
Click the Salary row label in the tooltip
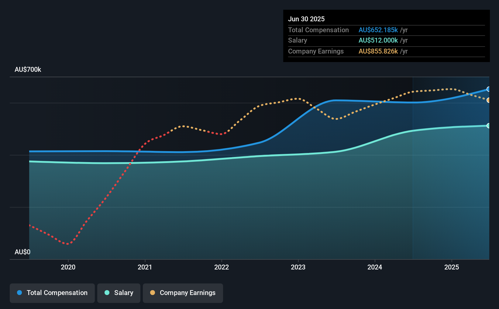pyautogui.click(x=298, y=40)
